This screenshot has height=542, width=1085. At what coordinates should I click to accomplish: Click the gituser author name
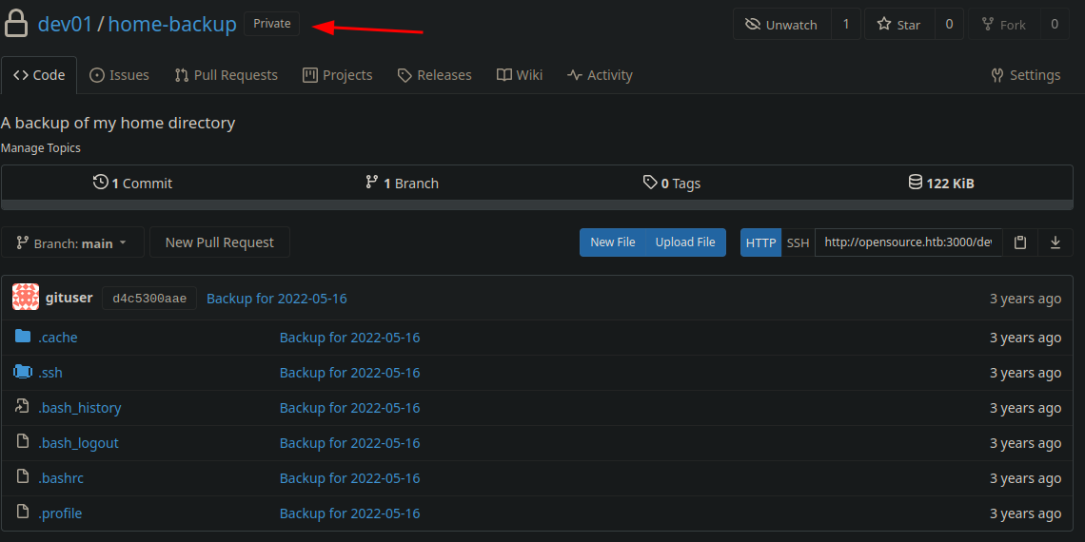pos(69,299)
